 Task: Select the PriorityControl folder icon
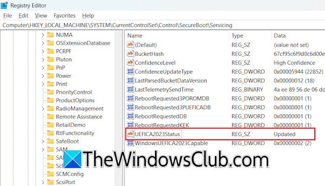(50, 92)
